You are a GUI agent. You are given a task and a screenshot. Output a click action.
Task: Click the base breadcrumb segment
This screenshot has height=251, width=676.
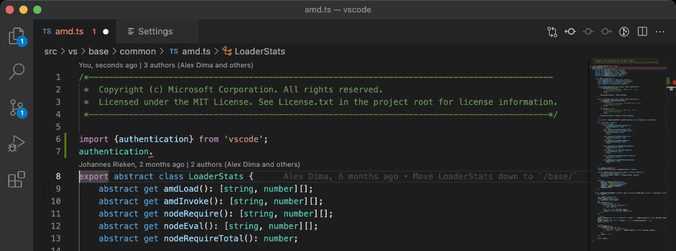tap(98, 52)
